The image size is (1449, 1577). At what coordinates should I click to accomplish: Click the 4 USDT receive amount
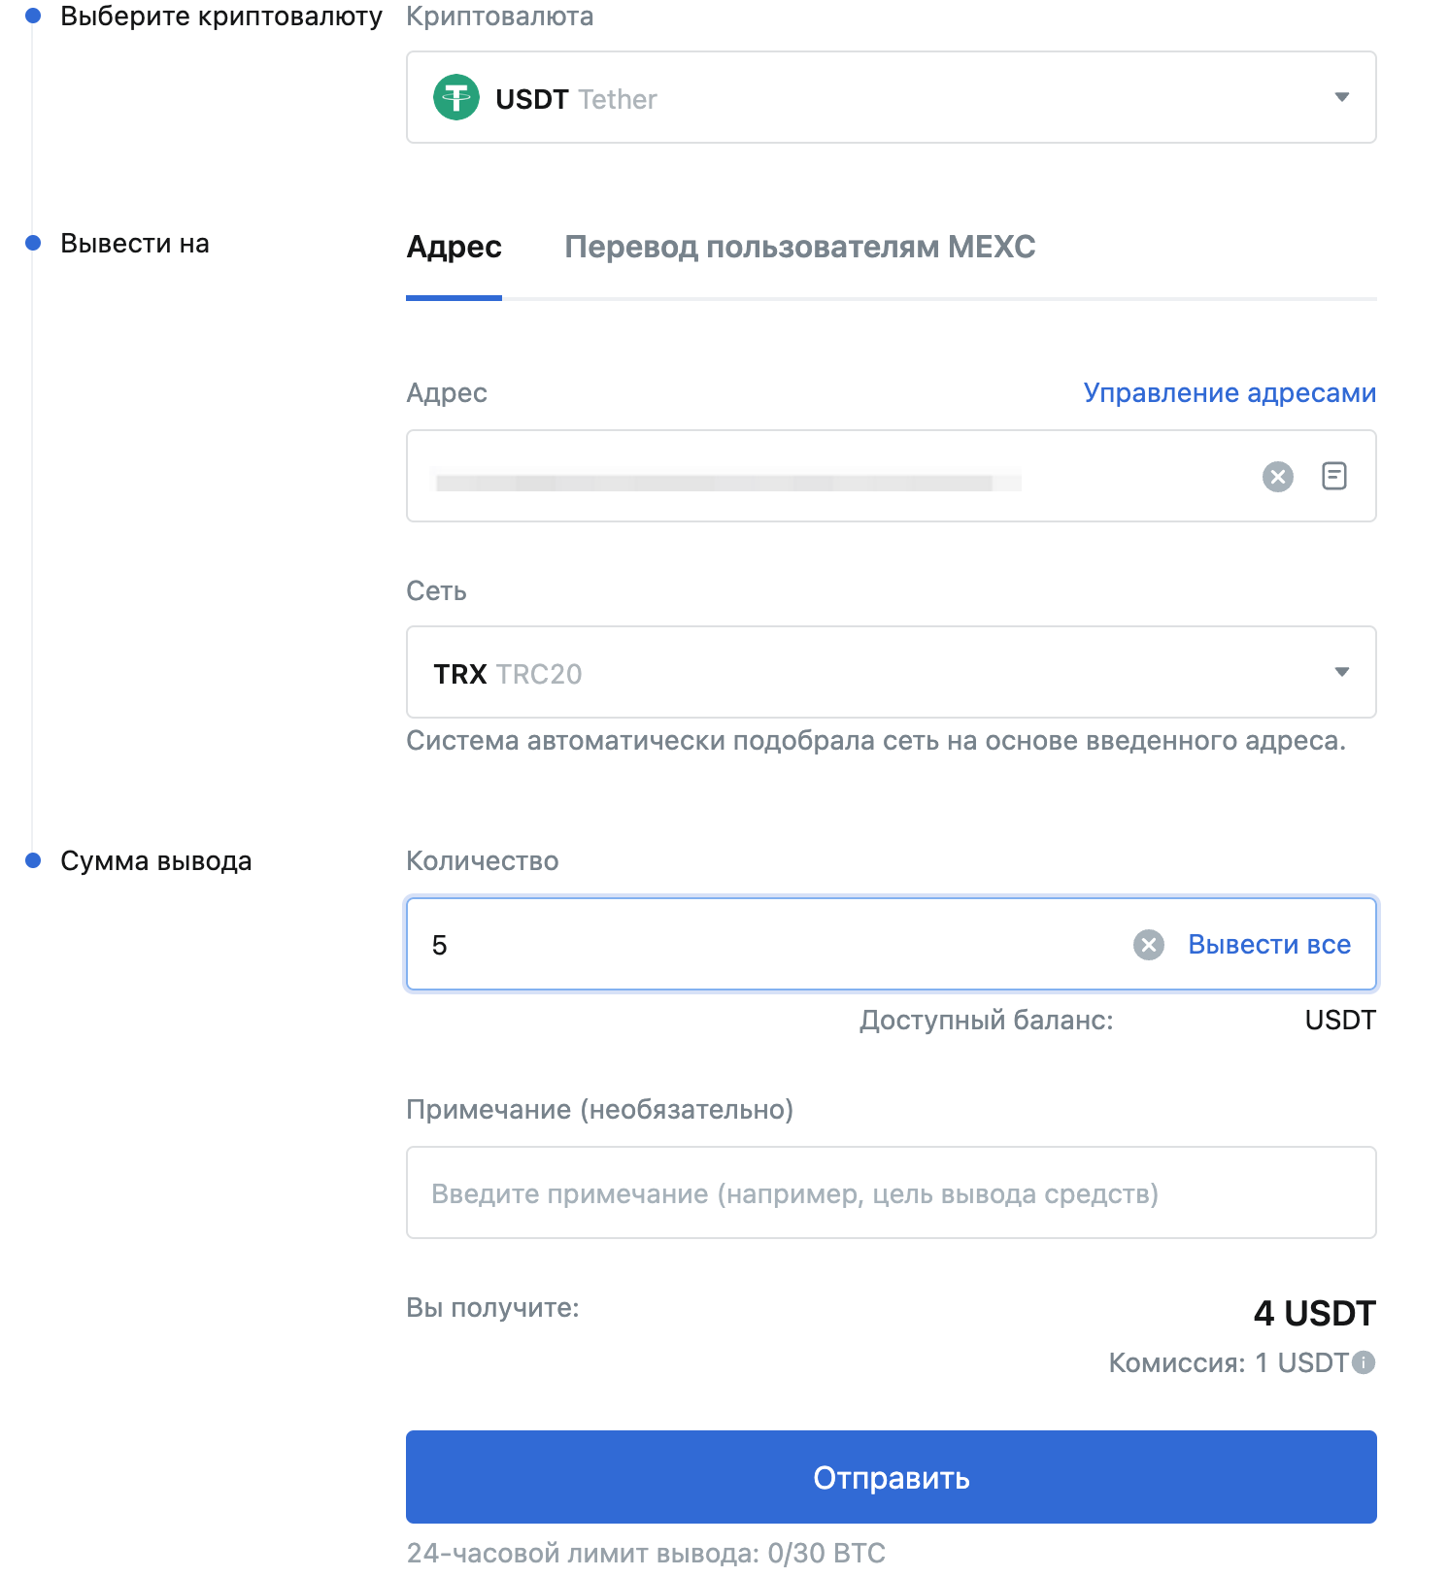coord(1315,1313)
